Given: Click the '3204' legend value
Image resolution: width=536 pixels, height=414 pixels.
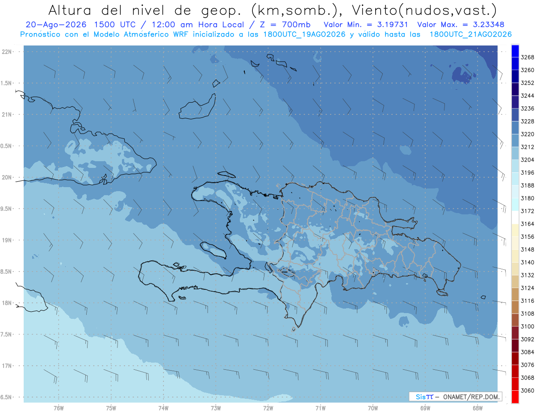Looking at the screenshot, I should pos(528,160).
